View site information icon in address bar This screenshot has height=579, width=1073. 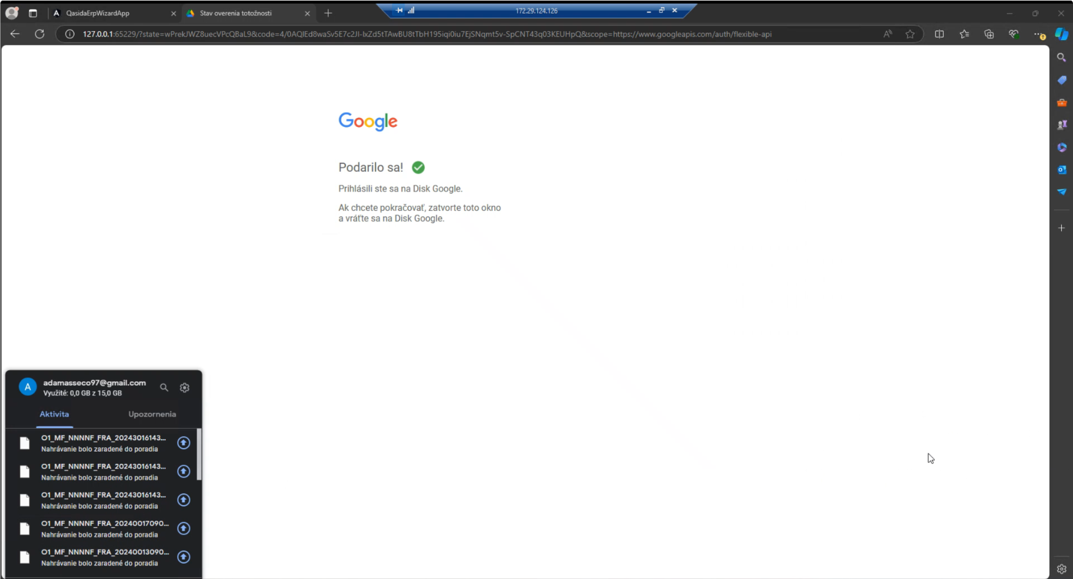(x=70, y=34)
